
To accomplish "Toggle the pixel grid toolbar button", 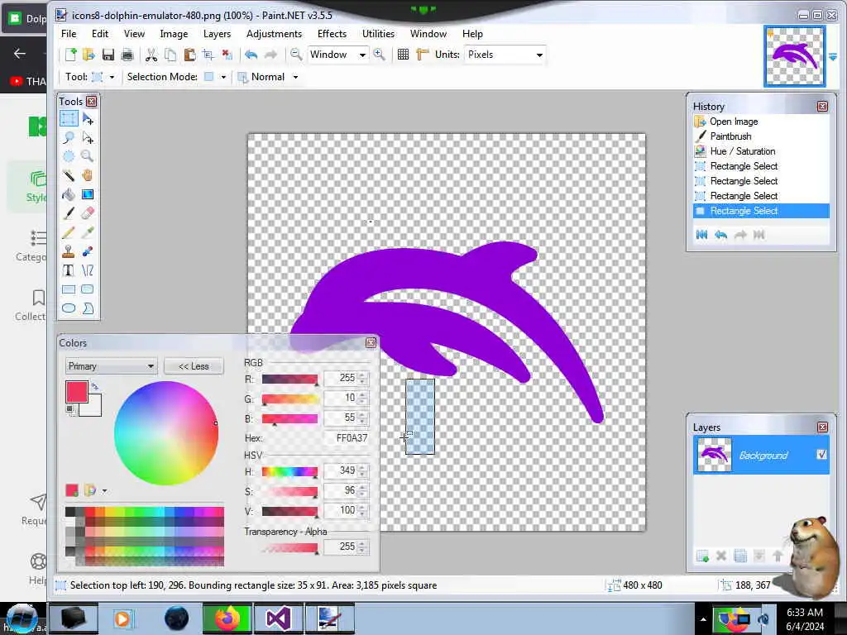I will (x=403, y=55).
